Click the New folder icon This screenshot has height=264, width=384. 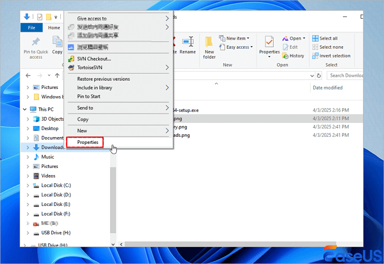tap(209, 42)
